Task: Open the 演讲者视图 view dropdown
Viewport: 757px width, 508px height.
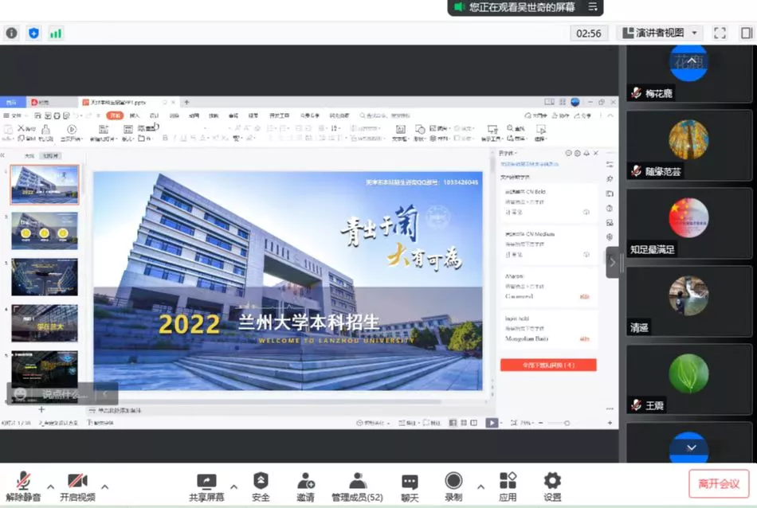Action: pos(660,33)
